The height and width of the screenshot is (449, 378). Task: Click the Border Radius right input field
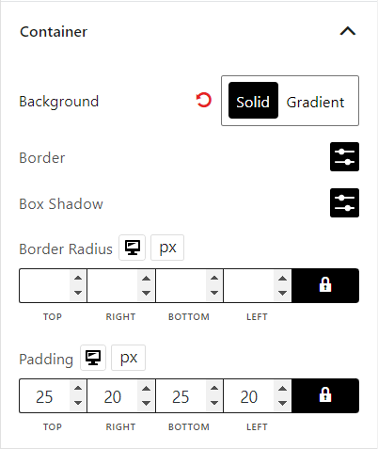point(113,285)
